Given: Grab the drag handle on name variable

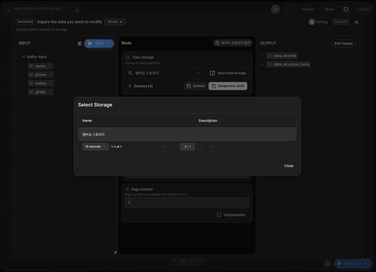Looking at the screenshot, I should pos(50,66).
